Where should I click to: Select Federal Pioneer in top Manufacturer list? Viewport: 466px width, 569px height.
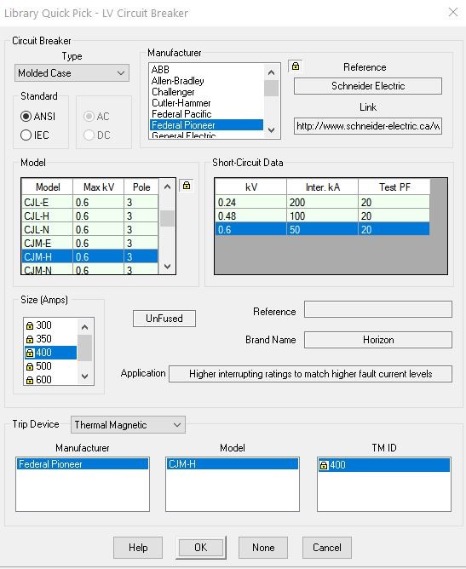206,125
